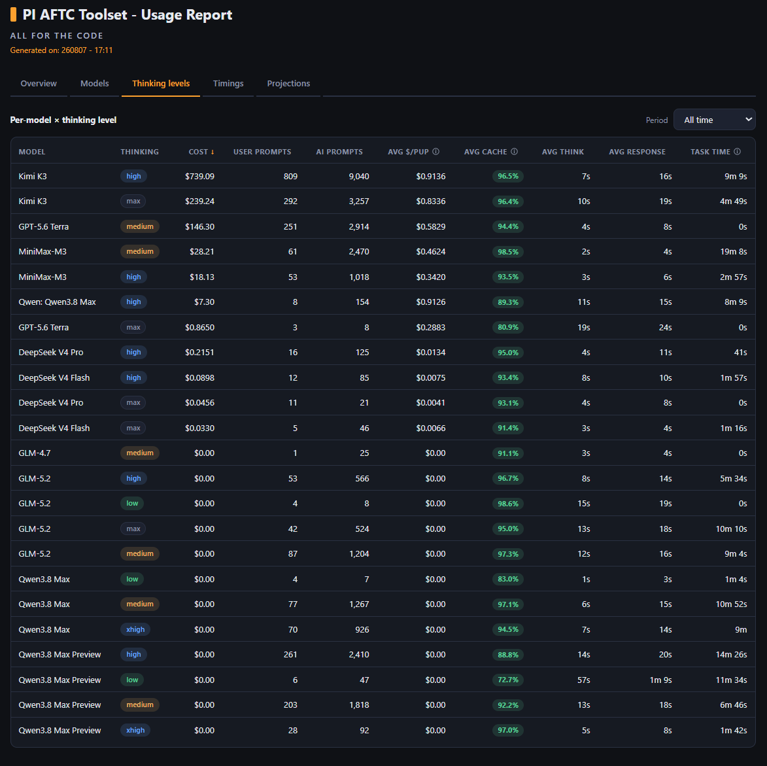The image size is (767, 766).
Task: Click the 10m 10s task time
Action: [x=731, y=529]
